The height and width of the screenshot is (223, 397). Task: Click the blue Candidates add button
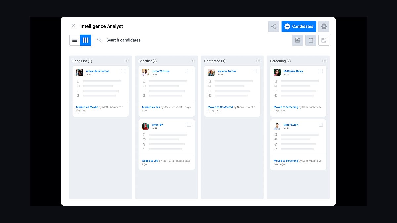299,27
